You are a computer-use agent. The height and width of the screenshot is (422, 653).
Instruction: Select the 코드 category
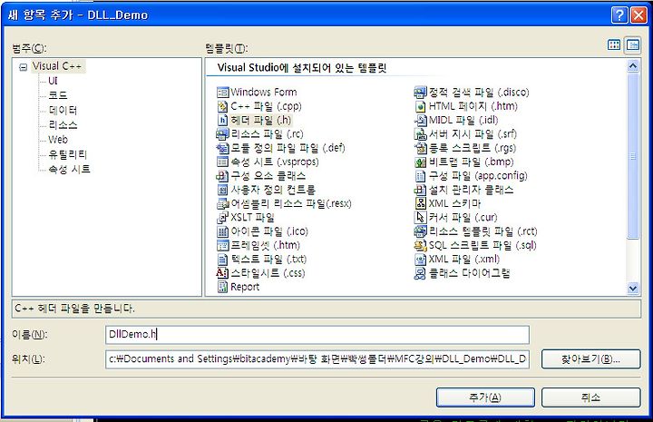(58, 95)
